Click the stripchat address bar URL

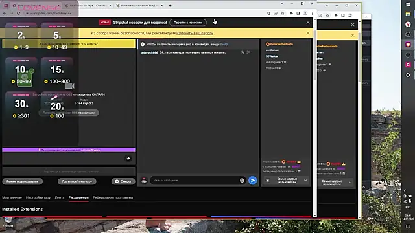(51, 13)
